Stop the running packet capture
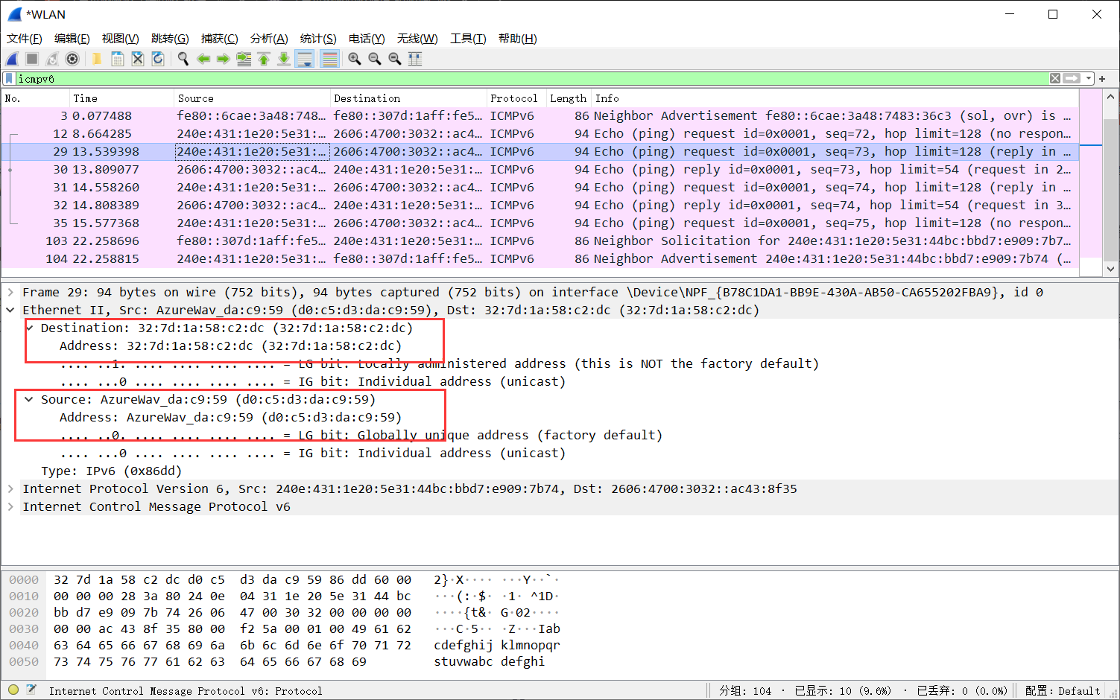 pos(32,59)
